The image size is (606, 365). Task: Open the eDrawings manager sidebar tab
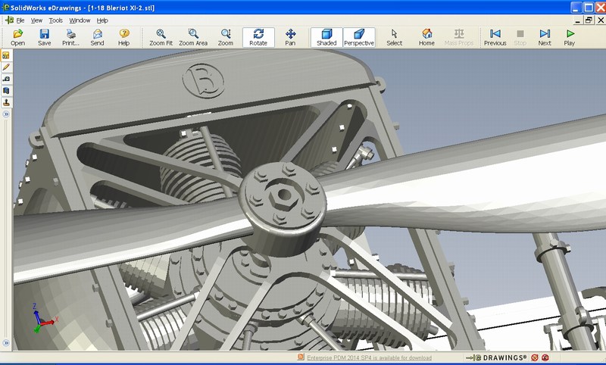[6, 55]
